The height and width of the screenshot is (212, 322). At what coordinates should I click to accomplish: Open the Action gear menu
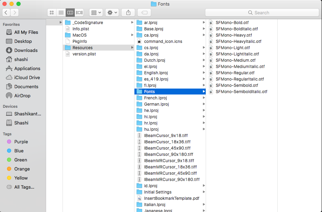(112, 13)
